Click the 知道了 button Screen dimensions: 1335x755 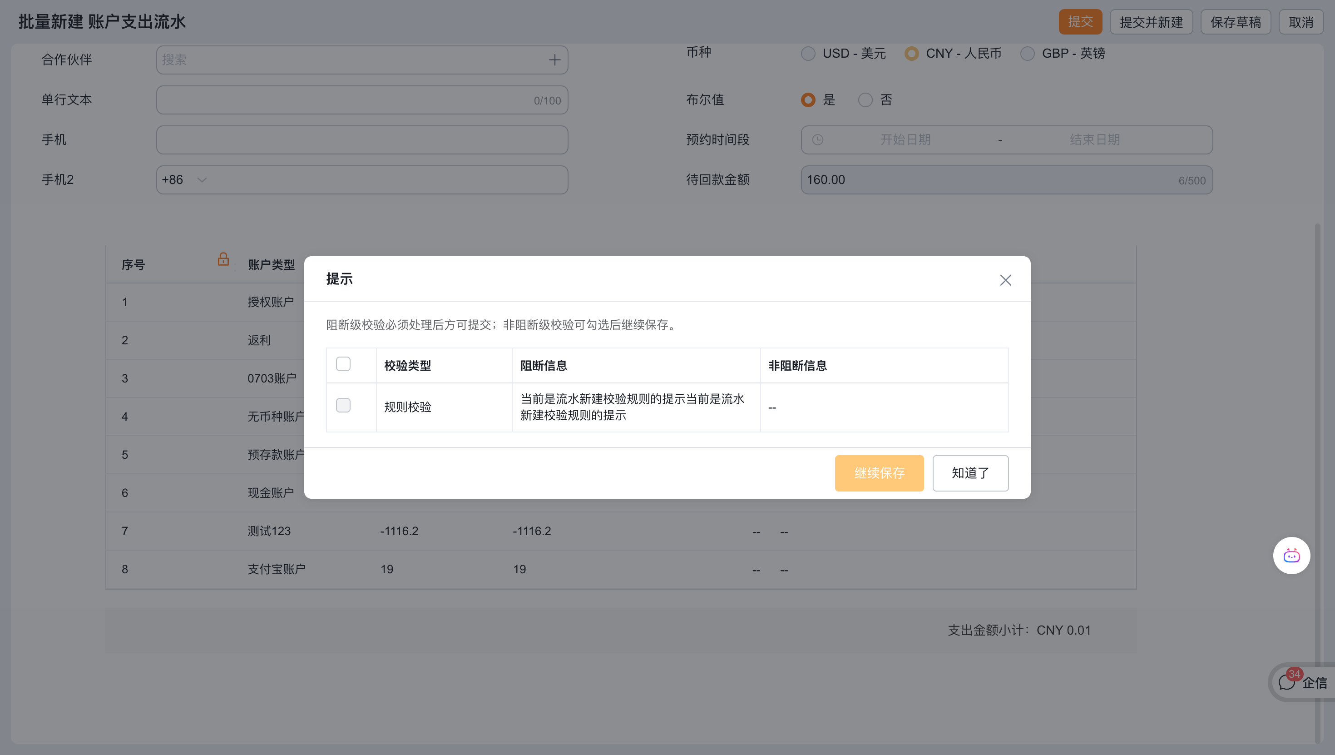point(970,473)
